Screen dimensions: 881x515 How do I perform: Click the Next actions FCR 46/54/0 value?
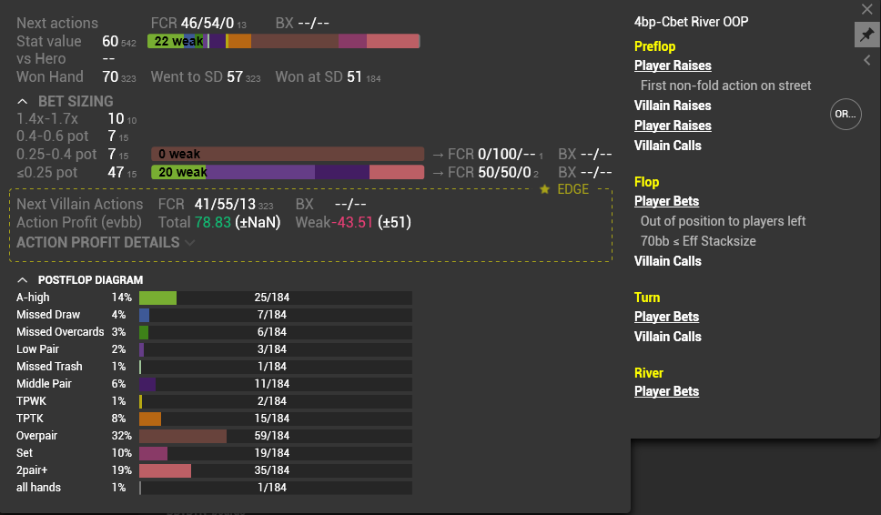pyautogui.click(x=207, y=23)
